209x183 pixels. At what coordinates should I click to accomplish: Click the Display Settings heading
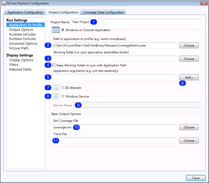coord(20,55)
